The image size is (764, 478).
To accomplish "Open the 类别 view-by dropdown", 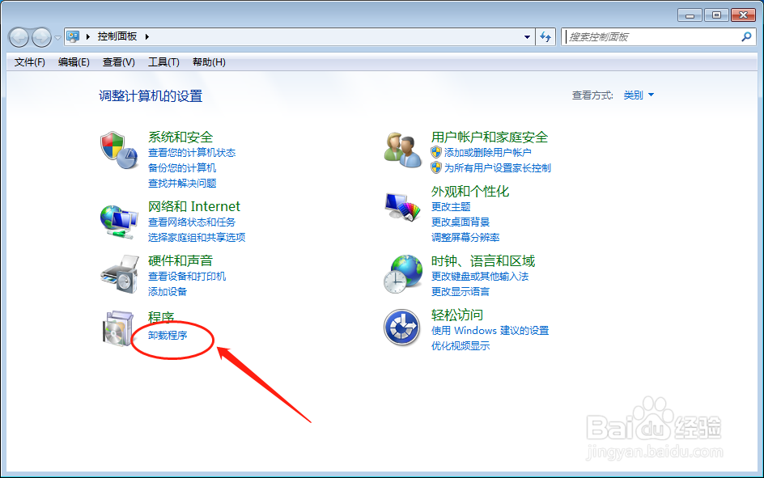I will [639, 95].
